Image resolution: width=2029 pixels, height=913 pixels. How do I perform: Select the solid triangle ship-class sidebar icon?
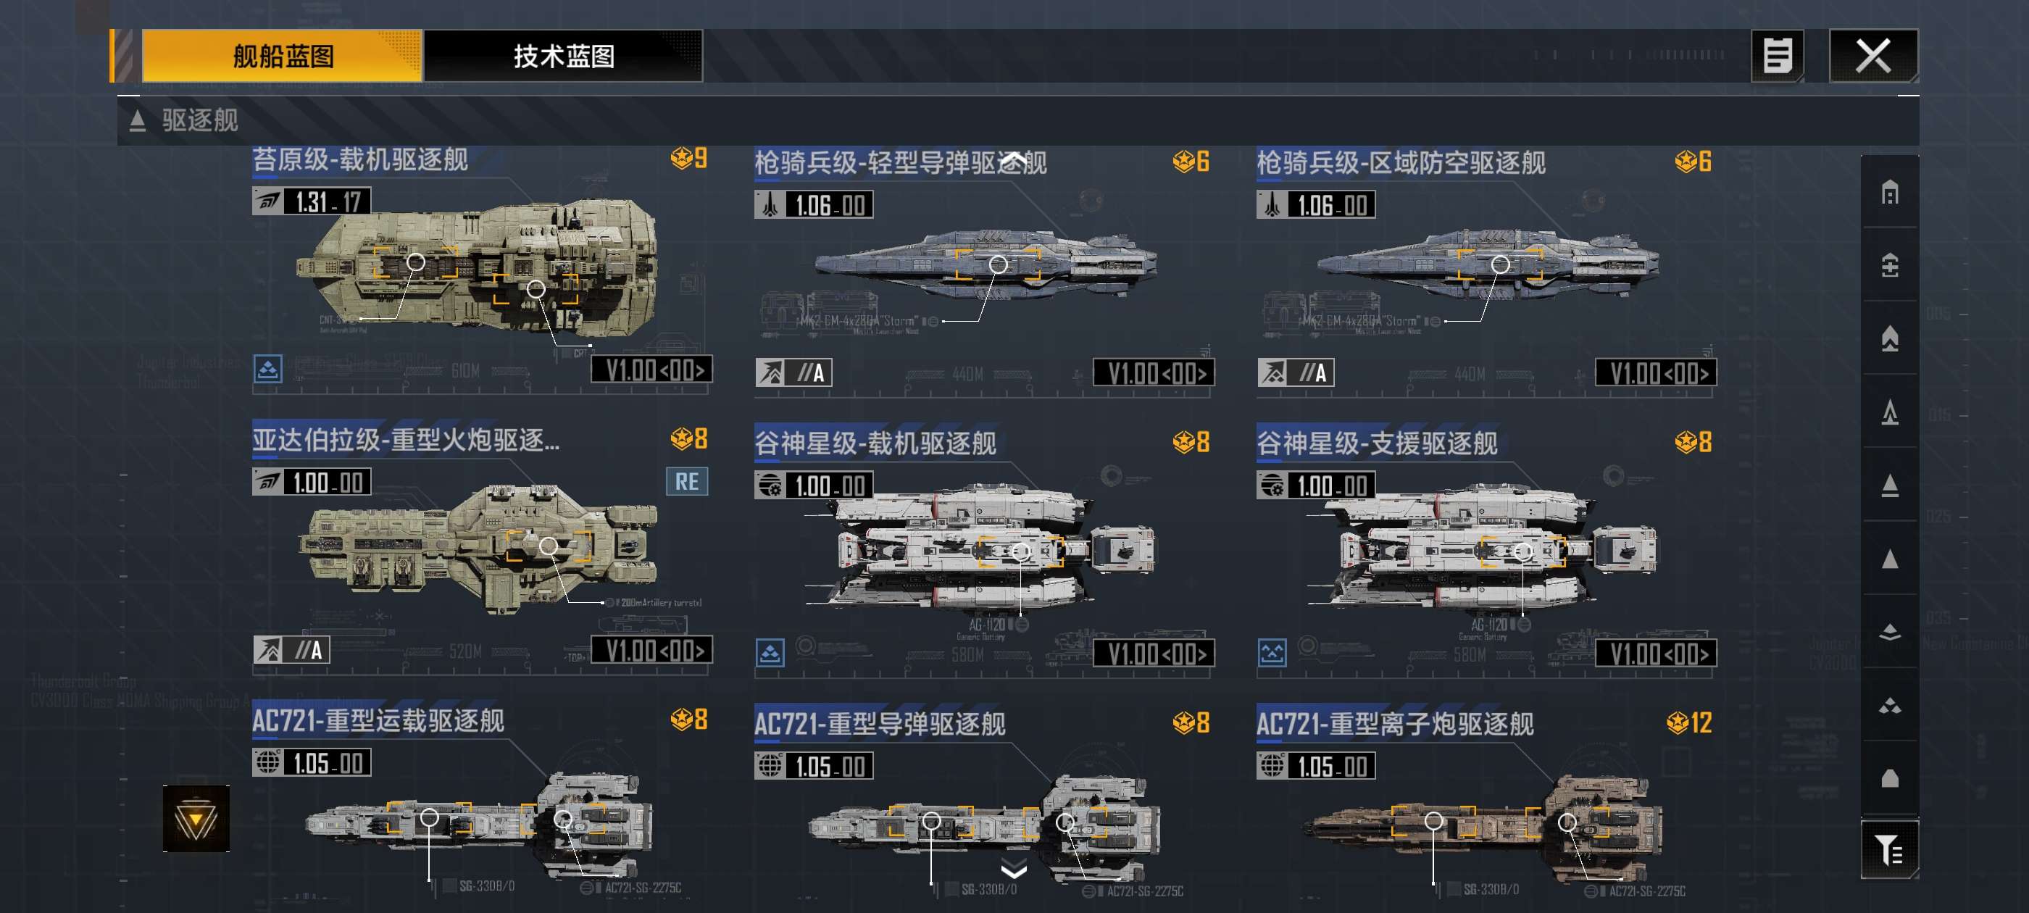[x=1889, y=558]
